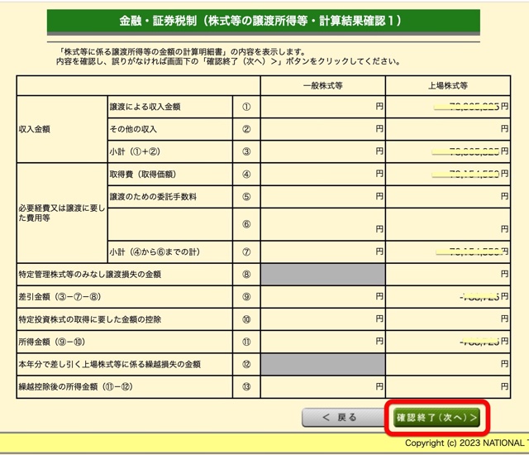Click the 取得費(取得価額) row label
Viewport: 529px width, 455px height.
143,175
